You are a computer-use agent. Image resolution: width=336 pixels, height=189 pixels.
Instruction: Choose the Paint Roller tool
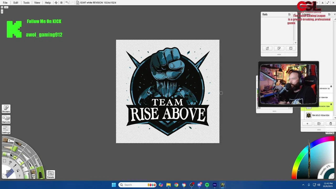click(16, 149)
